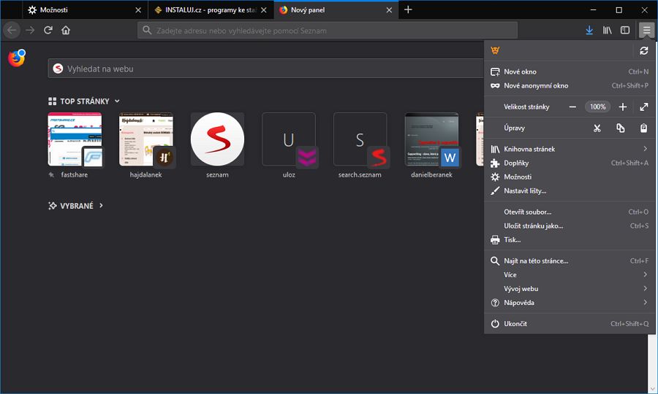The image size is (658, 394).
Task: Click the sync icon in menu header
Action: pyautogui.click(x=643, y=50)
